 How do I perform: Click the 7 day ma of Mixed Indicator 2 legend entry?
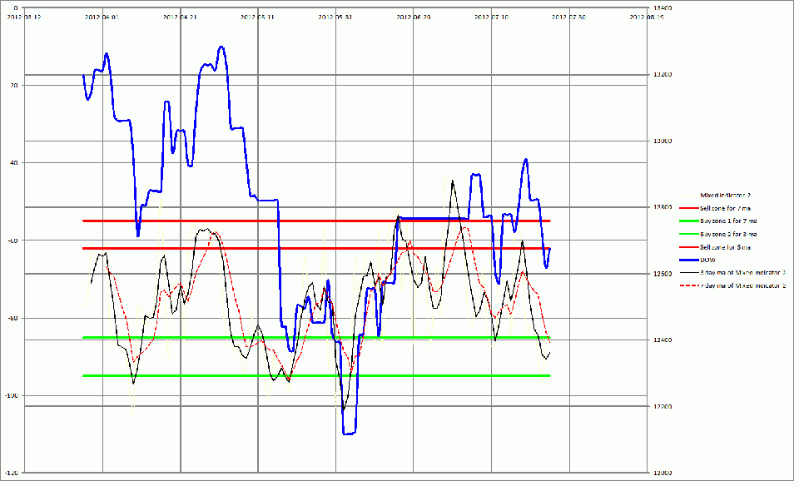coord(732,285)
